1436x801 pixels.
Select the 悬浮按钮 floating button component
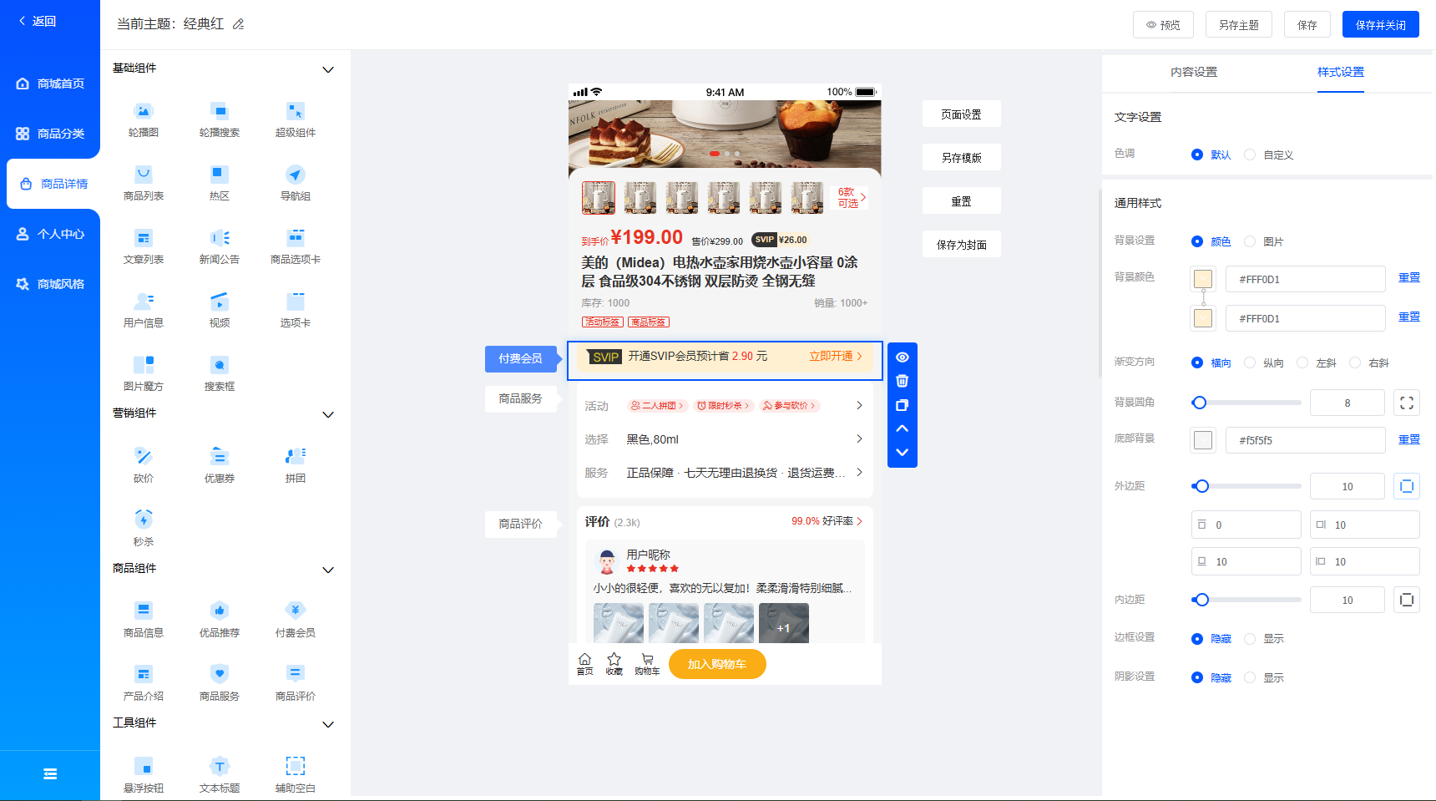click(x=144, y=776)
